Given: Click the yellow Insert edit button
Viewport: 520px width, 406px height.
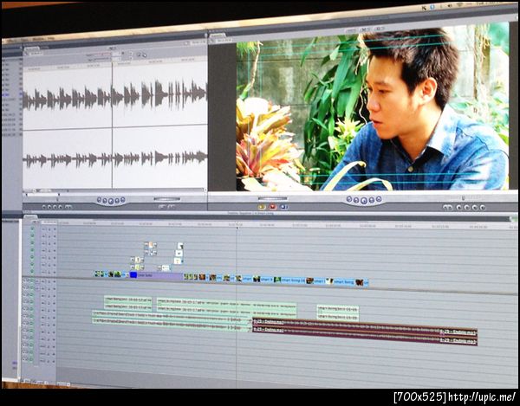Looking at the screenshot, I should 262,207.
